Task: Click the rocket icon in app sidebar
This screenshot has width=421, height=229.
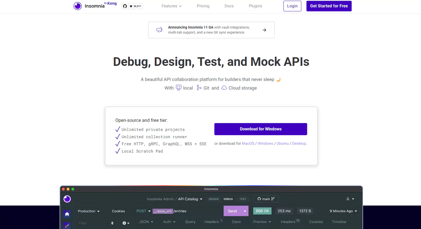Action: pos(67,225)
